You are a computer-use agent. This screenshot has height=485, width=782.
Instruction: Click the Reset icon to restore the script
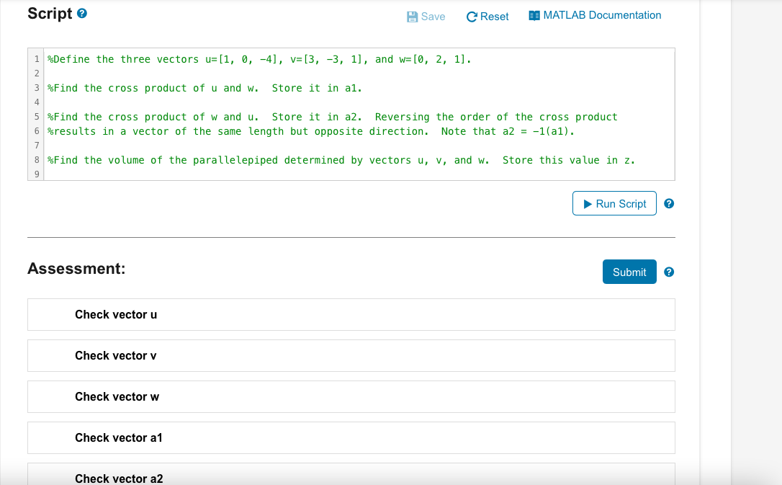(471, 16)
